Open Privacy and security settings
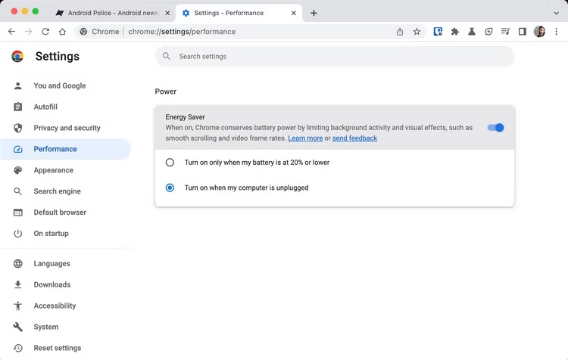This screenshot has width=568, height=360. (x=67, y=128)
